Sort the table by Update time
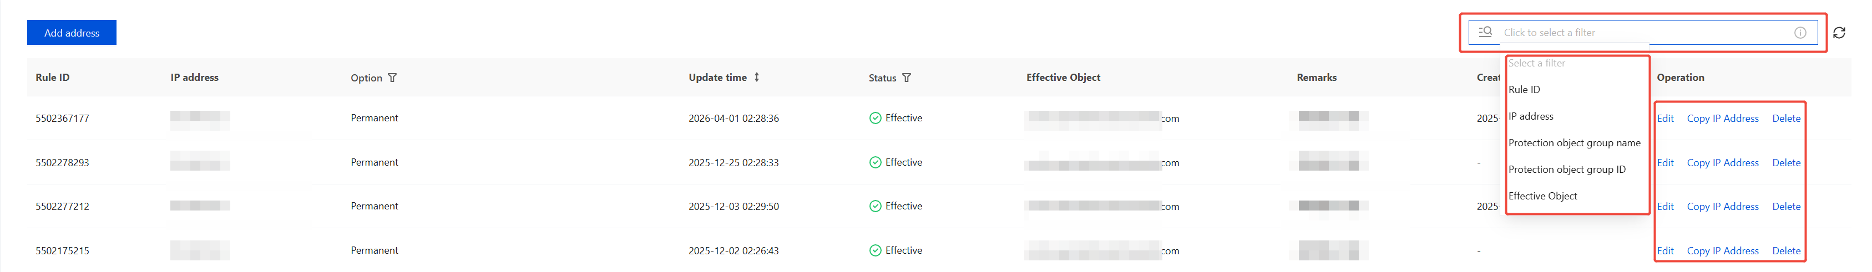1872x272 pixels. pos(756,77)
